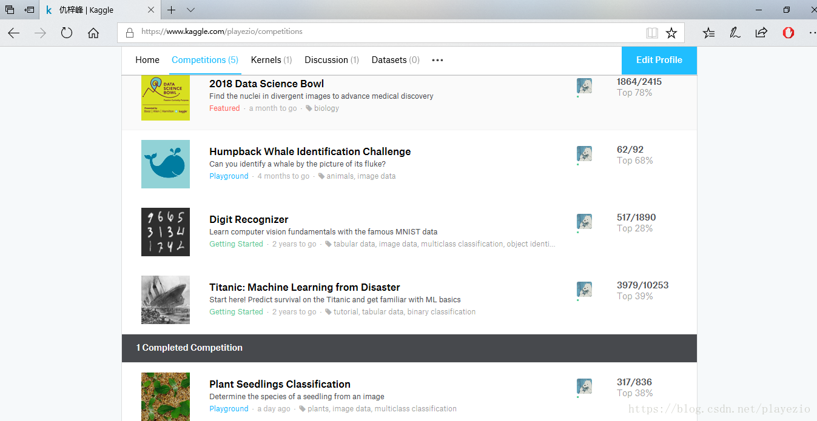The image size is (817, 421).
Task: Click the 62/92 rank text
Action: pyautogui.click(x=630, y=150)
